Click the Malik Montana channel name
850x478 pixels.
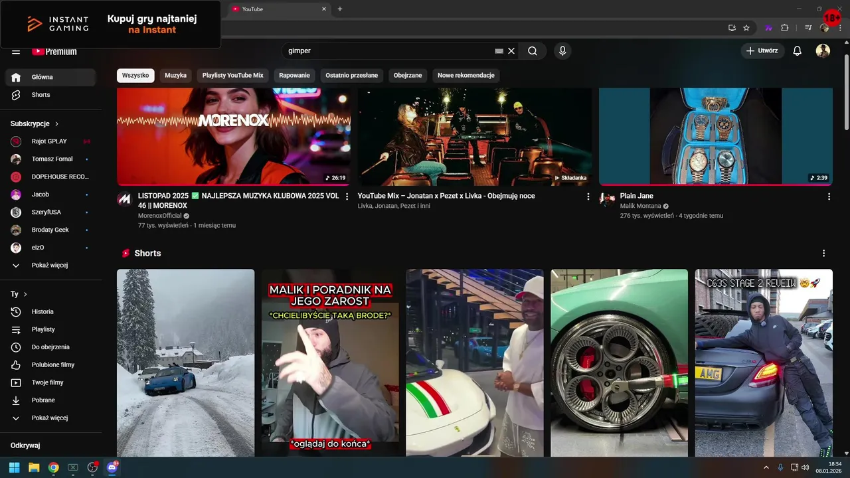[x=641, y=206]
